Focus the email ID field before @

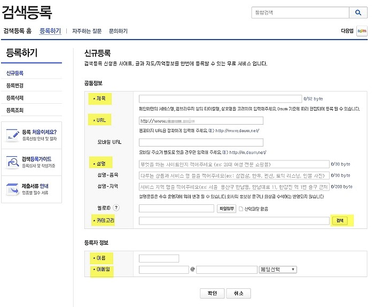(x=164, y=270)
